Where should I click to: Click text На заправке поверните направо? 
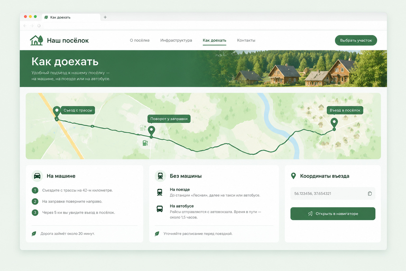point(72,201)
